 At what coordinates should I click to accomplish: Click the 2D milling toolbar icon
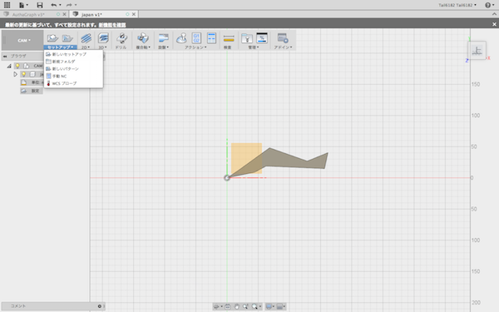pyautogui.click(x=86, y=38)
